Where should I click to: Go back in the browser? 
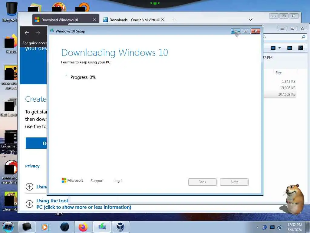27,33
